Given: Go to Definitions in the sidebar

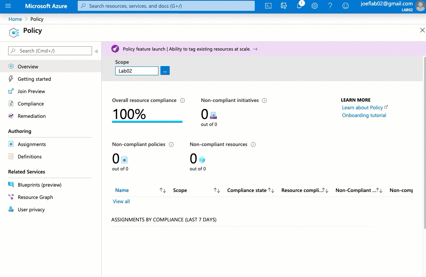Looking at the screenshot, I should (29, 156).
